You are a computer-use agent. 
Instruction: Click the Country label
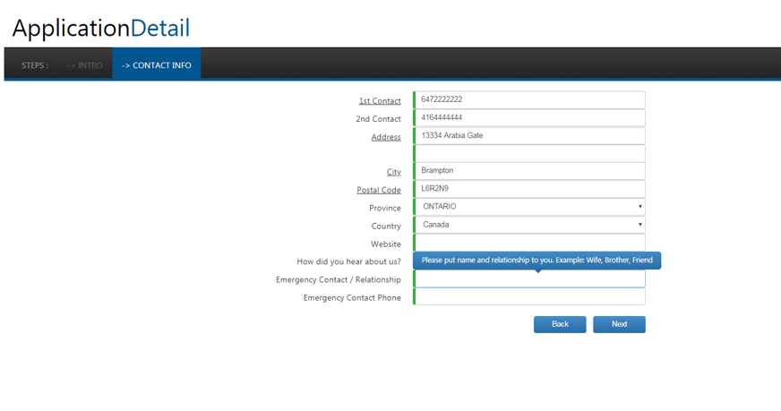pos(385,227)
